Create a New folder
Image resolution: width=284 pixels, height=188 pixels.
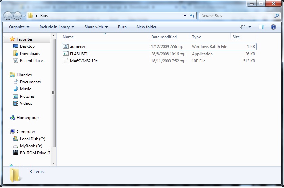(x=147, y=27)
